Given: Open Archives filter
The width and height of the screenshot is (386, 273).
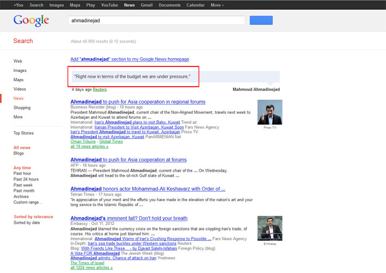Looking at the screenshot, I should (21, 197).
